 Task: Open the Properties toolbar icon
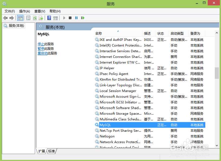coord(28,18)
